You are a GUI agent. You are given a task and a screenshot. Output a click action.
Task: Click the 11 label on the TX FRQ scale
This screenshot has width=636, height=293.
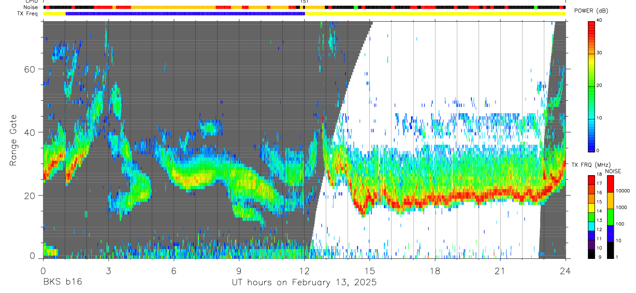599,239
